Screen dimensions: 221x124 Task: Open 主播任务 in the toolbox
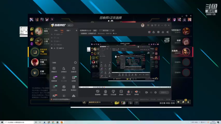73,70
